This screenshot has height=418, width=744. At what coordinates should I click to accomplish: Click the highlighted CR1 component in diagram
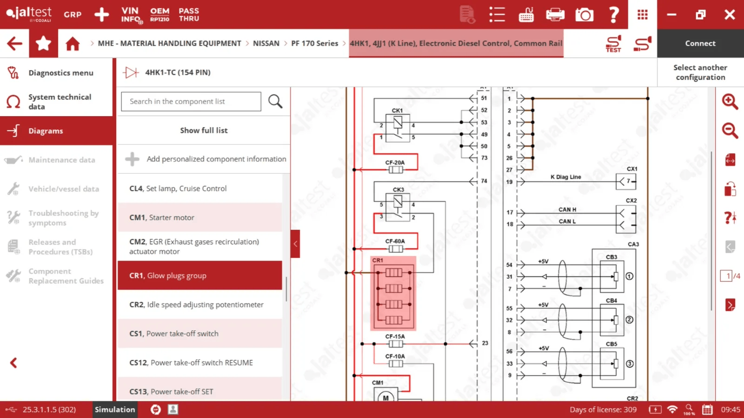tap(393, 293)
